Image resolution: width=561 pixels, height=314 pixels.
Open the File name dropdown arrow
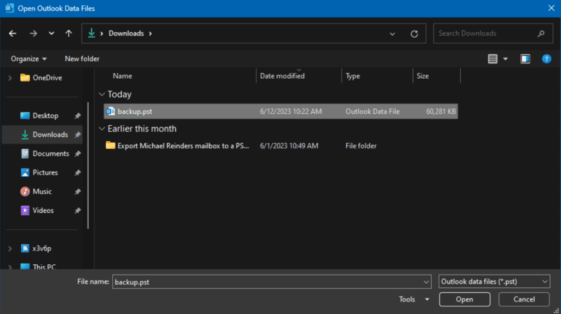pyautogui.click(x=426, y=282)
